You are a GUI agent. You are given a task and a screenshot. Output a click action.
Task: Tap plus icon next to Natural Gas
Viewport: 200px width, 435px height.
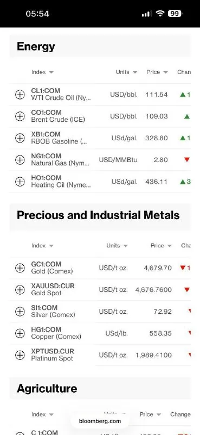tap(20, 160)
